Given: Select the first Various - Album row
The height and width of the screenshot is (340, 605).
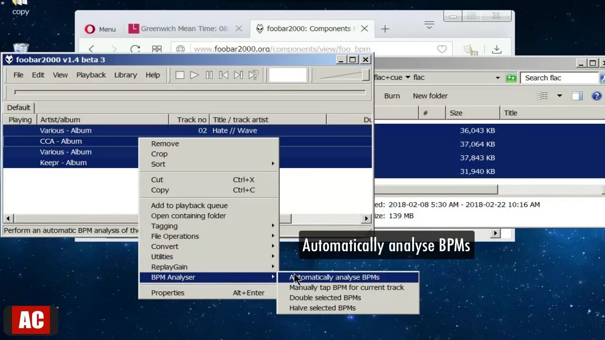Looking at the screenshot, I should pyautogui.click(x=187, y=131).
